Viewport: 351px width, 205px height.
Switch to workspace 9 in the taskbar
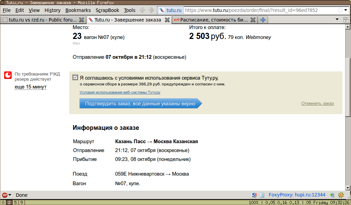click(21, 203)
